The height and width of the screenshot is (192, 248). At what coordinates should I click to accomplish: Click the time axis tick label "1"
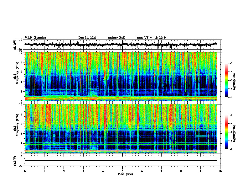coord(44,171)
